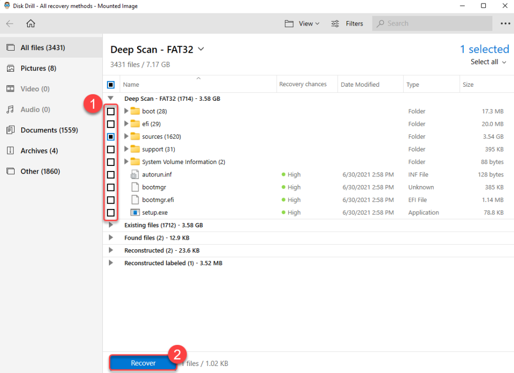Open the Select all dropdown arrow
This screenshot has width=514, height=373.
coord(503,62)
